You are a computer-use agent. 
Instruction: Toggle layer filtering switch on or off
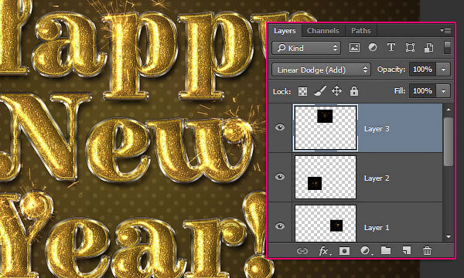click(447, 48)
